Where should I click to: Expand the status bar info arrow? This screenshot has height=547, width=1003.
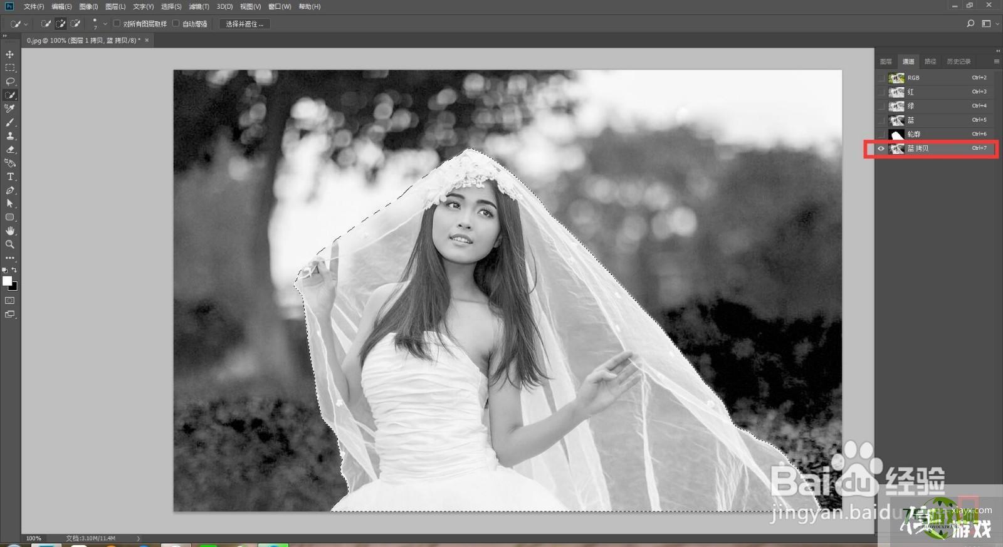139,538
